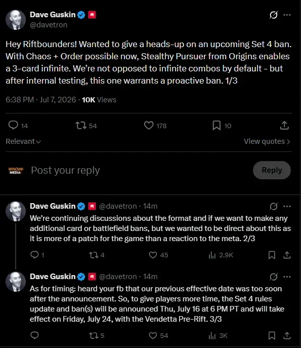
Task: Open the Grok icon on main post
Action: pyautogui.click(x=274, y=15)
